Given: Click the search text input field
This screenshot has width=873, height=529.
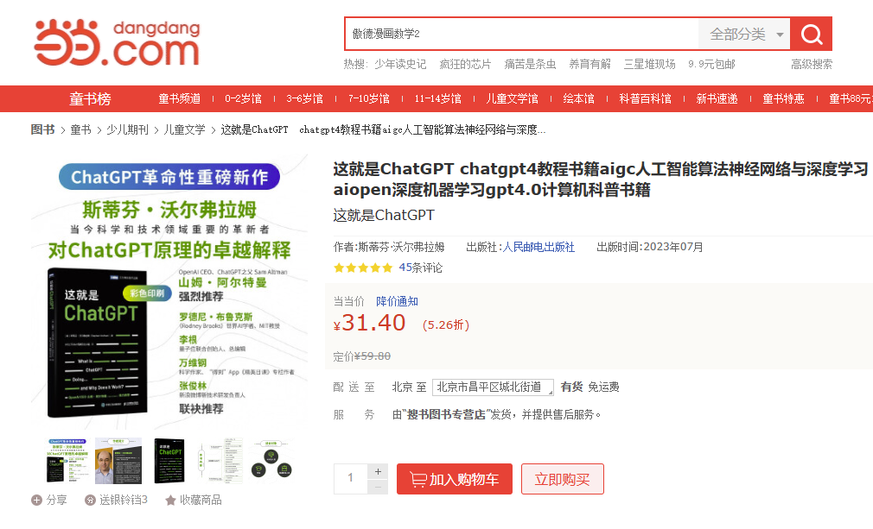Looking at the screenshot, I should tap(521, 35).
